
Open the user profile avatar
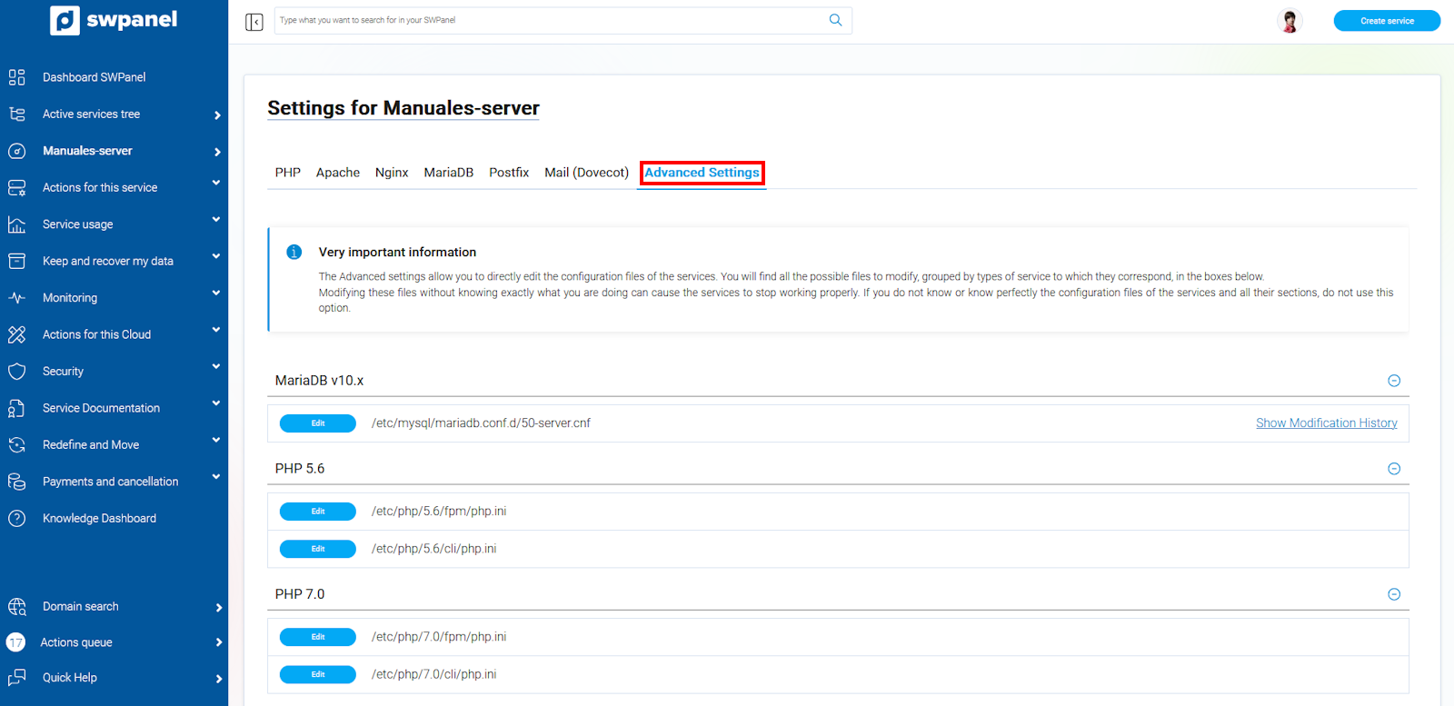tap(1289, 21)
